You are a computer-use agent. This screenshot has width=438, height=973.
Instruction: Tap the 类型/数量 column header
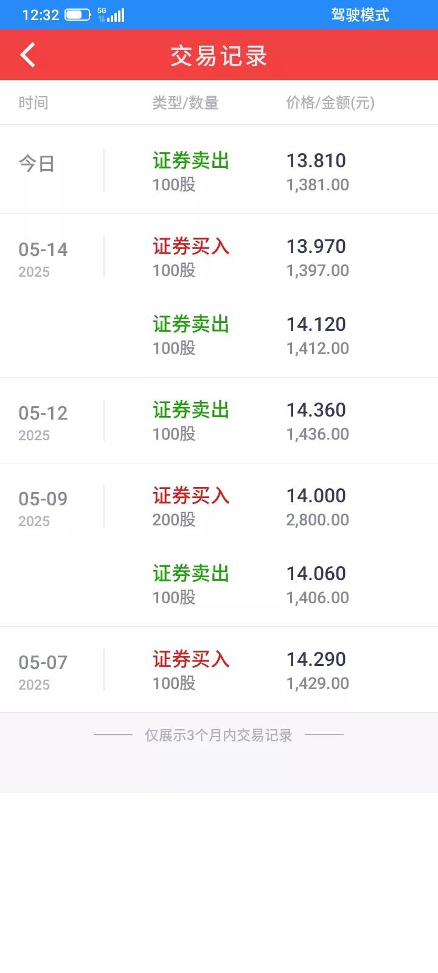[186, 102]
